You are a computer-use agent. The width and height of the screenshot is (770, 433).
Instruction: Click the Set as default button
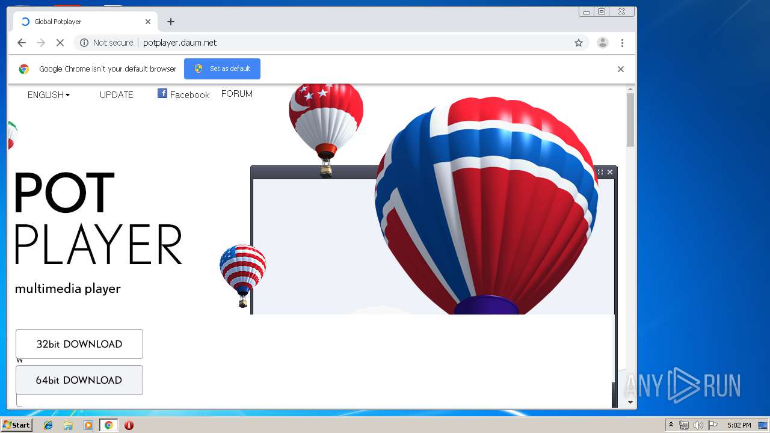pos(222,69)
